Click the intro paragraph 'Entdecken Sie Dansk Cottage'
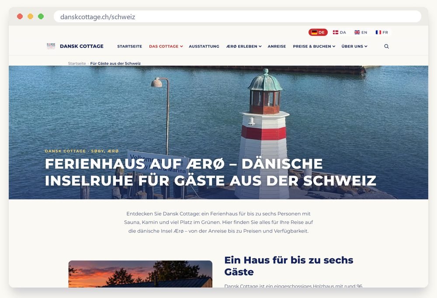This screenshot has width=437, height=298. pyautogui.click(x=218, y=223)
